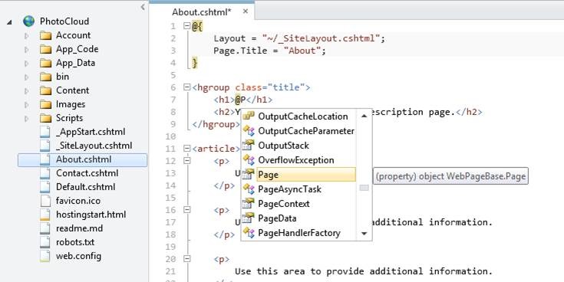Collapse the PhotoCloud site tree
Image resolution: width=564 pixels, height=282 pixels.
(9, 22)
